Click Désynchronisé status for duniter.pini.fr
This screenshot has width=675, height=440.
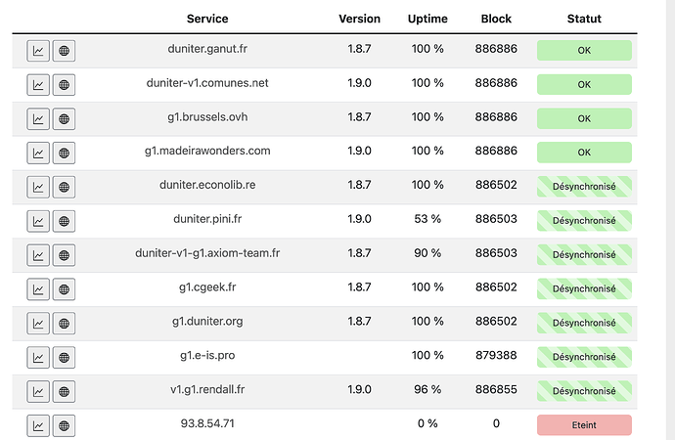(x=584, y=220)
